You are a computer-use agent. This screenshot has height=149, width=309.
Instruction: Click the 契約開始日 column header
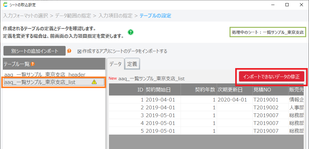pyautogui.click(x=162, y=90)
